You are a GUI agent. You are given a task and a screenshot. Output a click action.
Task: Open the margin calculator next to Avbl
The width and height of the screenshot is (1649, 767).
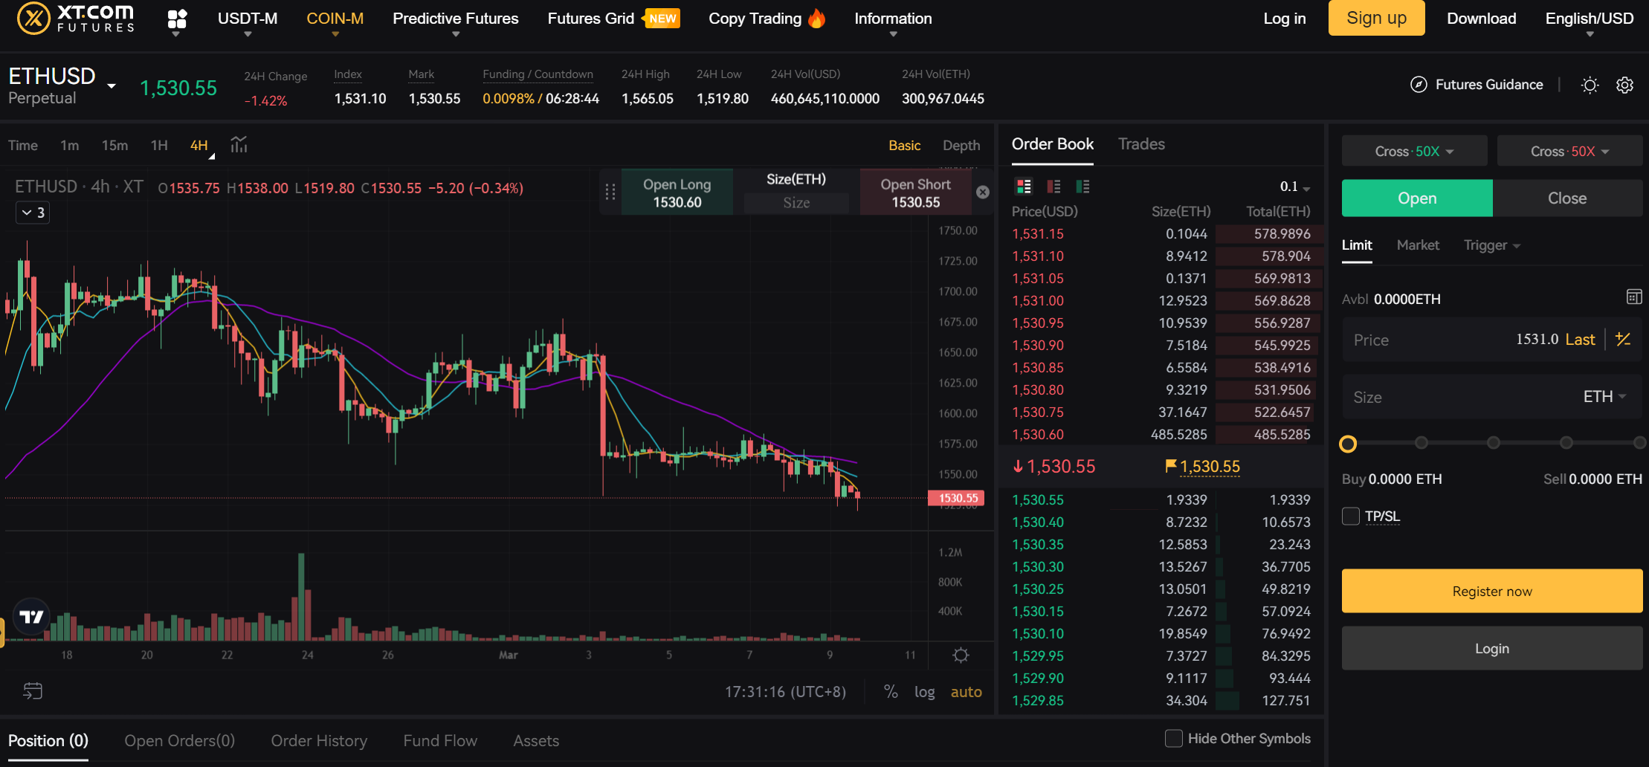pyautogui.click(x=1633, y=297)
